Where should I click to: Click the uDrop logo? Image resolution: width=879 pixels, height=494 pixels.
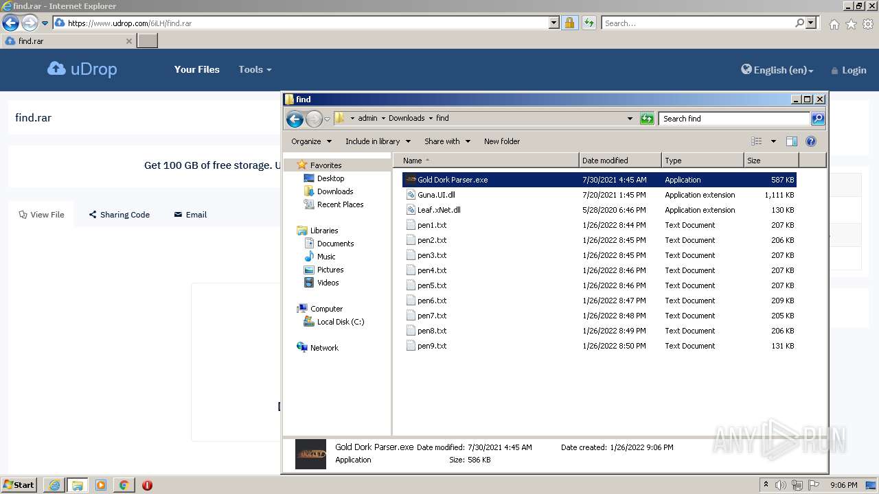pyautogui.click(x=82, y=69)
